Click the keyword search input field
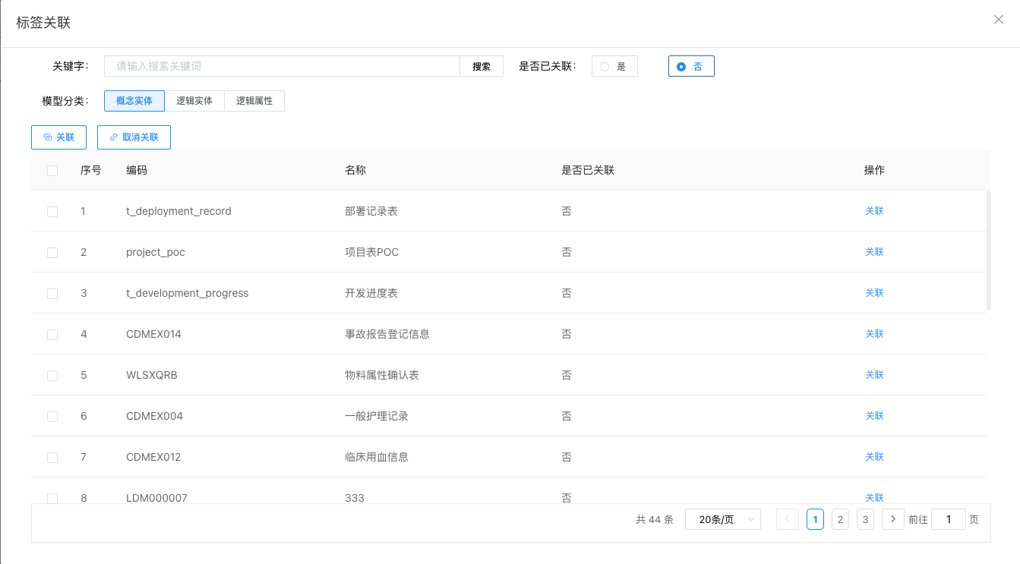1020x564 pixels. coord(282,67)
